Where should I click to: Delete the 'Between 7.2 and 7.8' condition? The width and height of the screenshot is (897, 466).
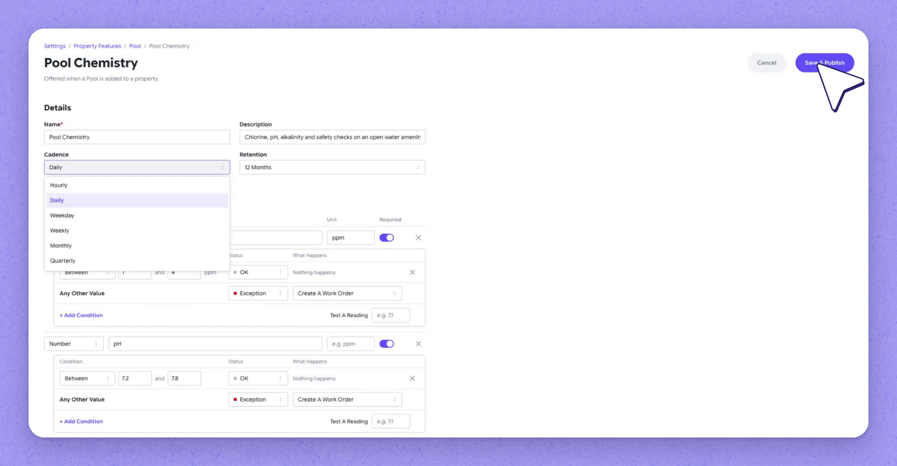pos(412,378)
